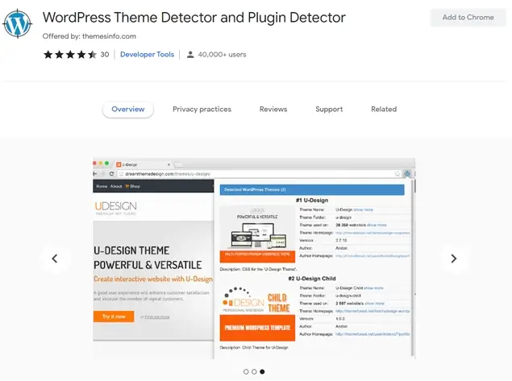The height and width of the screenshot is (381, 512).
Task: Go to the Support tab
Action: pos(329,110)
